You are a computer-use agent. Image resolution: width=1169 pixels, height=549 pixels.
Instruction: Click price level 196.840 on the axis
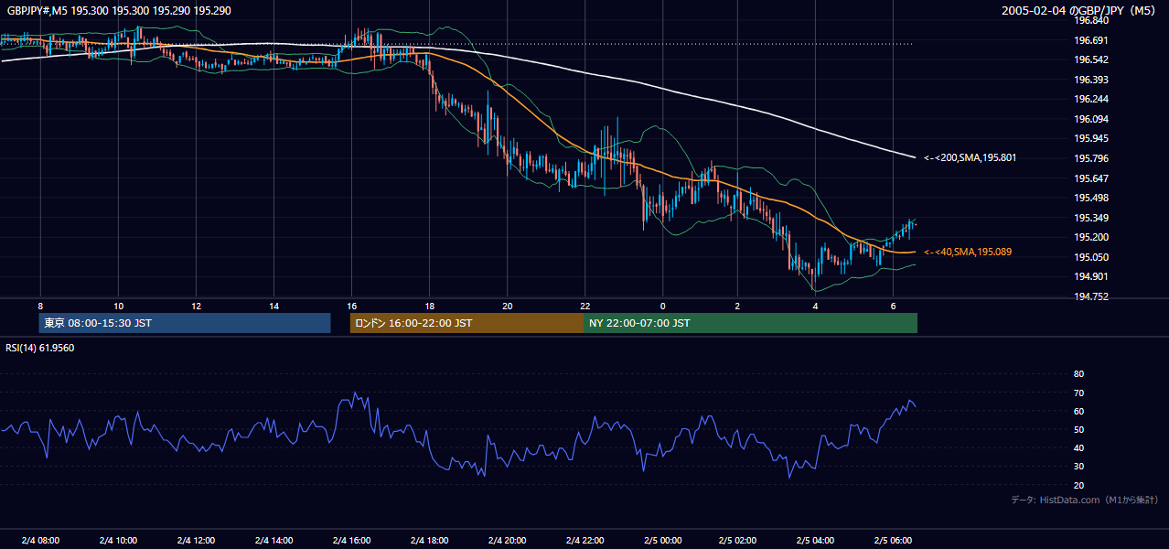coord(1091,20)
